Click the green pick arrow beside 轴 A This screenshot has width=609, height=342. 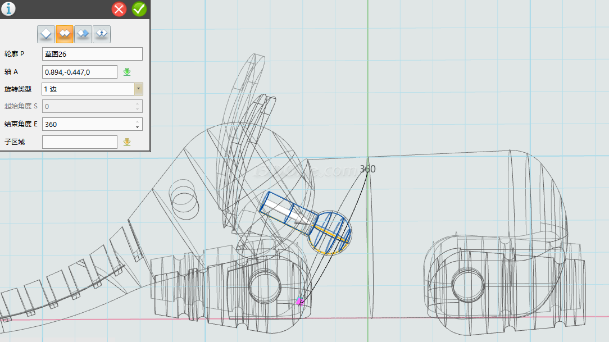coord(127,71)
